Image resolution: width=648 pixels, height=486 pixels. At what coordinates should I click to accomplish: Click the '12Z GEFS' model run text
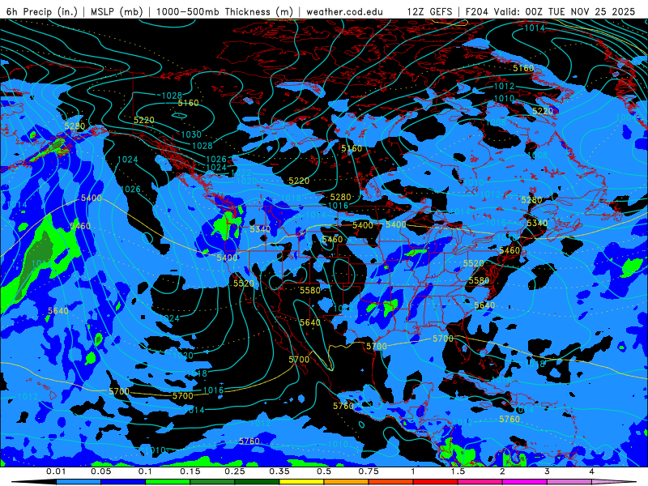pos(429,11)
